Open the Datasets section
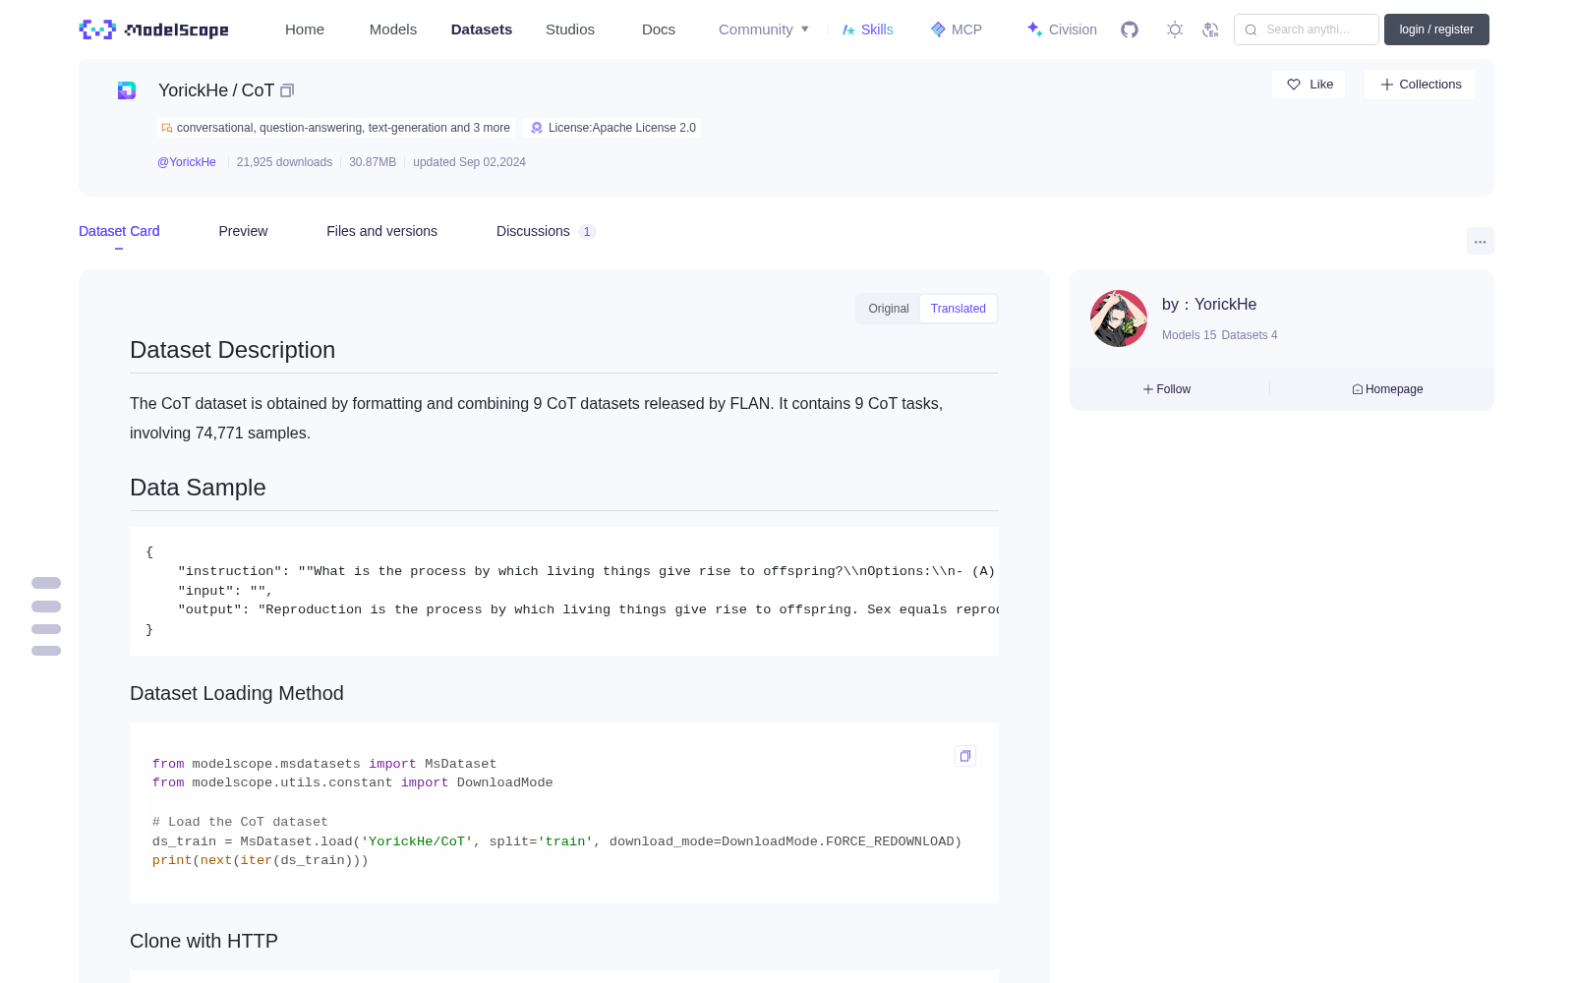Screen dimensions: 1573x983 482,29
